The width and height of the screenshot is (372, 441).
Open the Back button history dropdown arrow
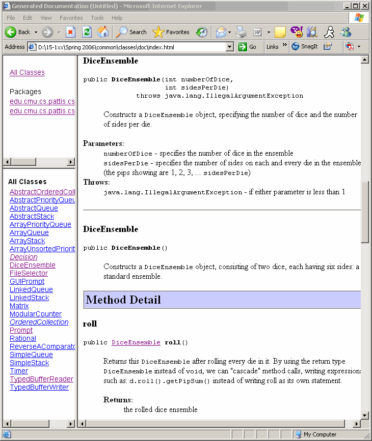click(35, 32)
